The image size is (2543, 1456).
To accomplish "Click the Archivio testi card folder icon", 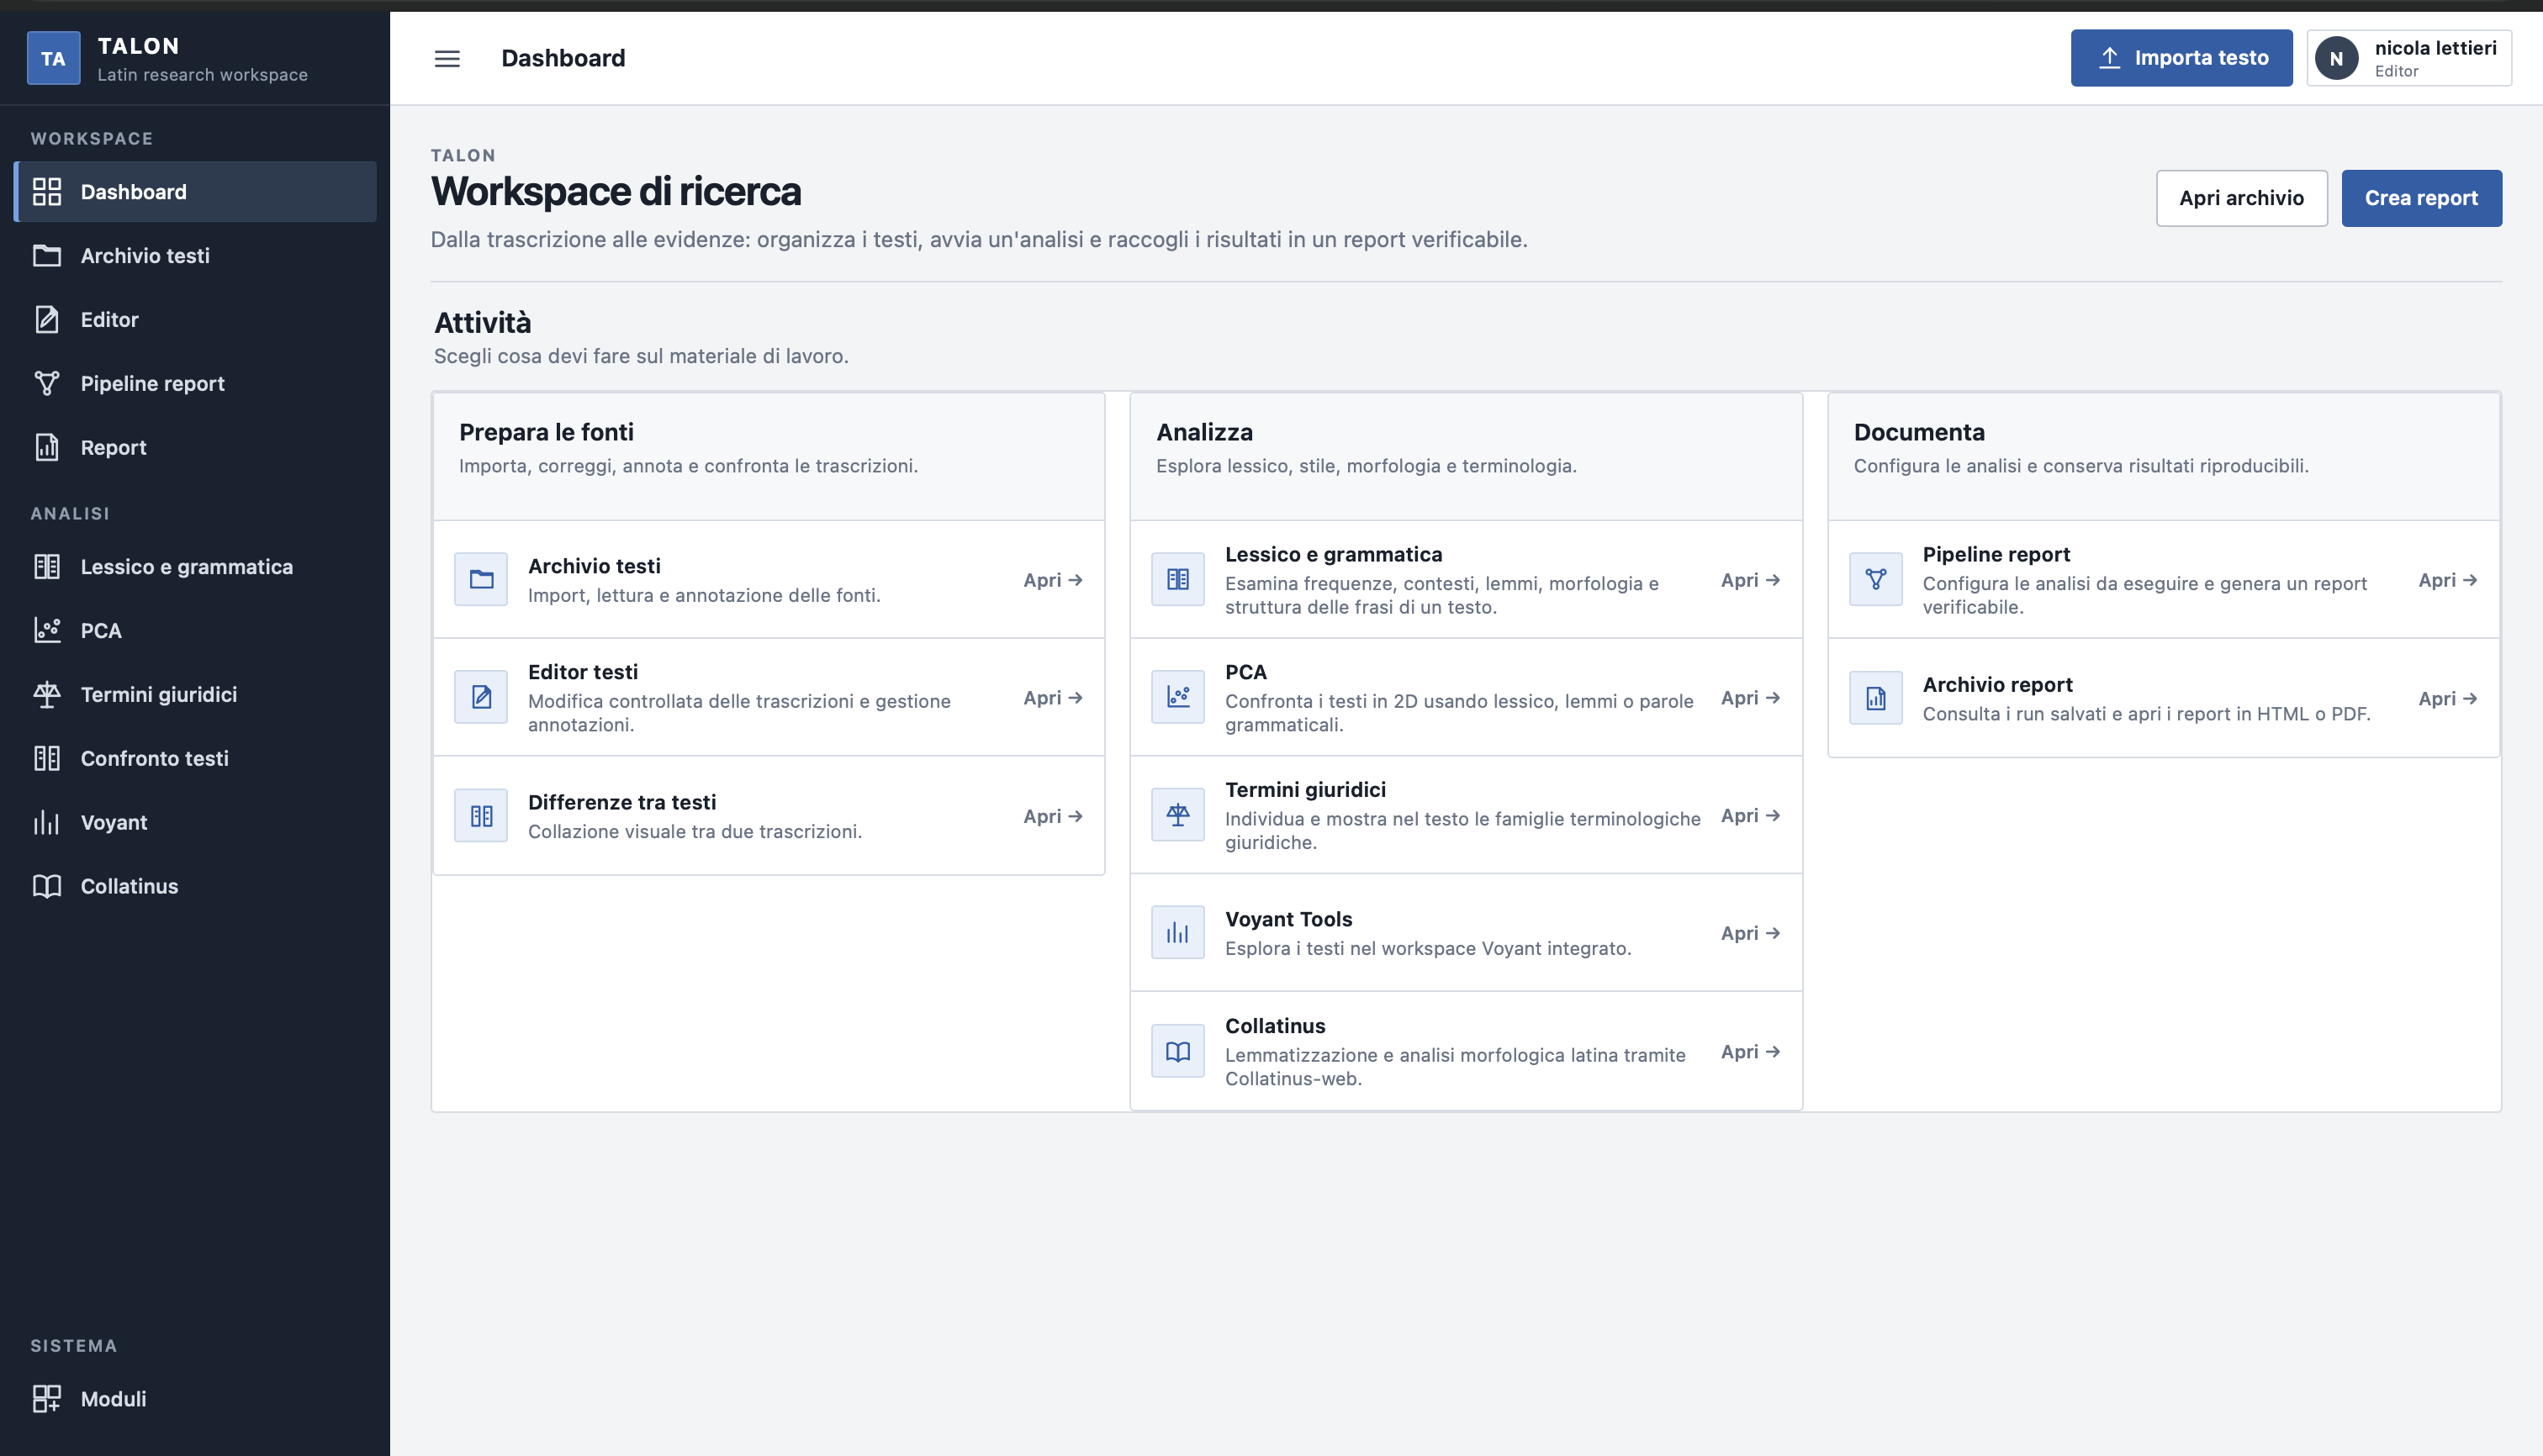I will coord(481,579).
